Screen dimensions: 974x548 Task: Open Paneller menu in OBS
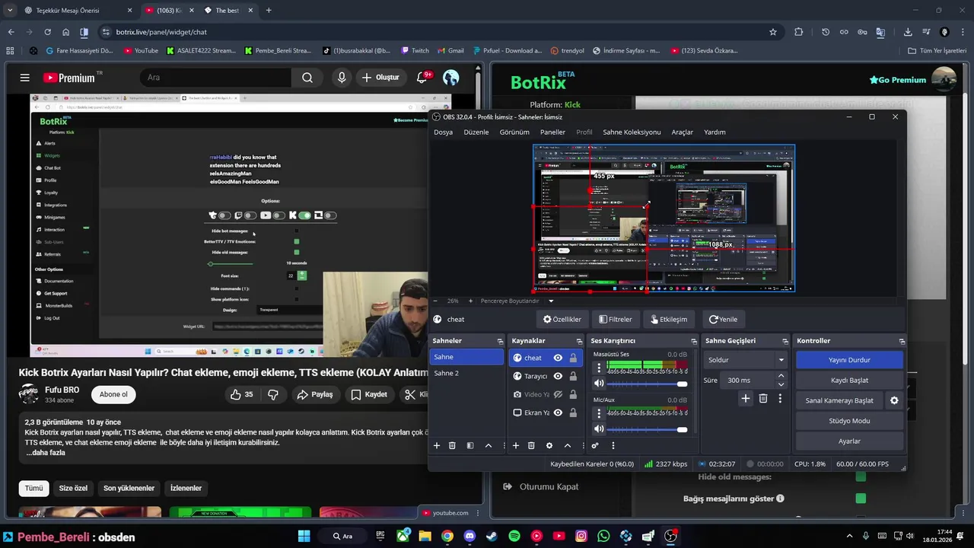point(553,132)
